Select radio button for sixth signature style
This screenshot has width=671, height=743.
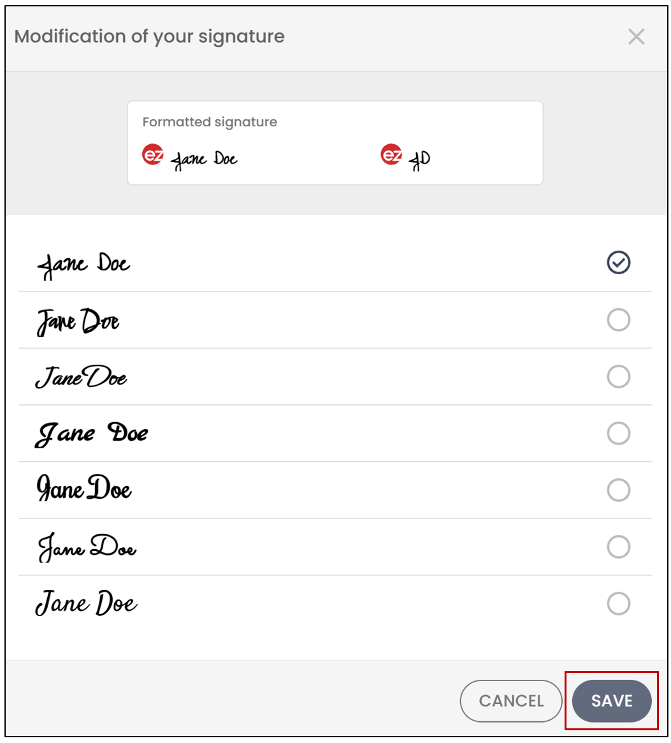coord(619,547)
